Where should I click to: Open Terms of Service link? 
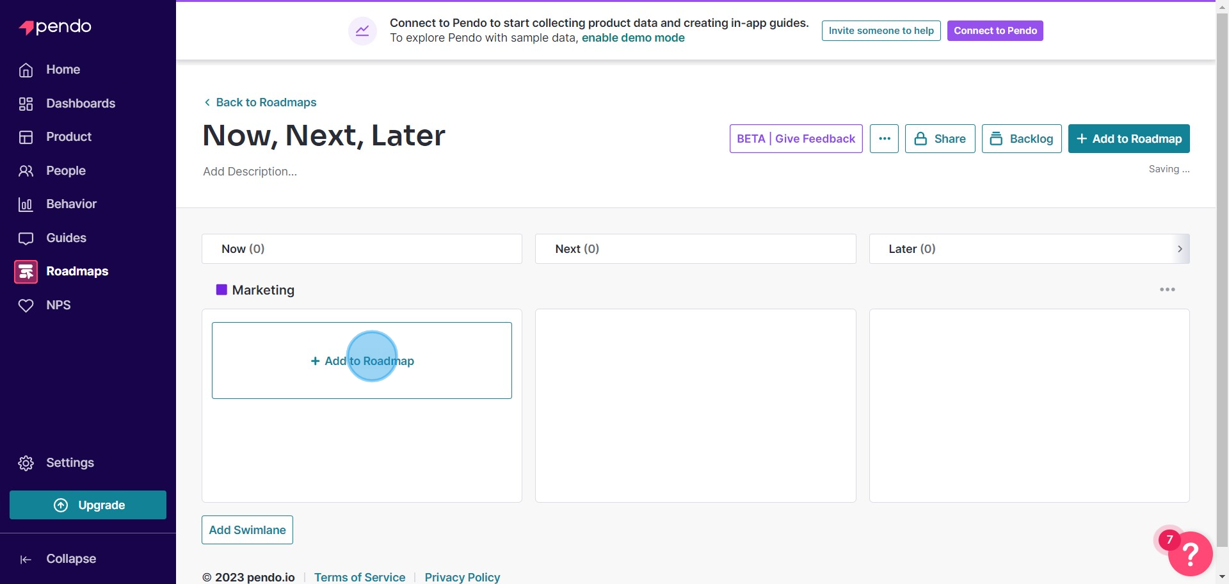click(x=360, y=577)
